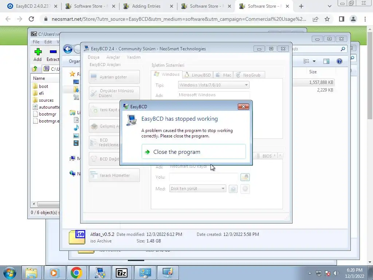Click Size column header in Explorer
This screenshot has height=280, width=373.
[x=313, y=72]
